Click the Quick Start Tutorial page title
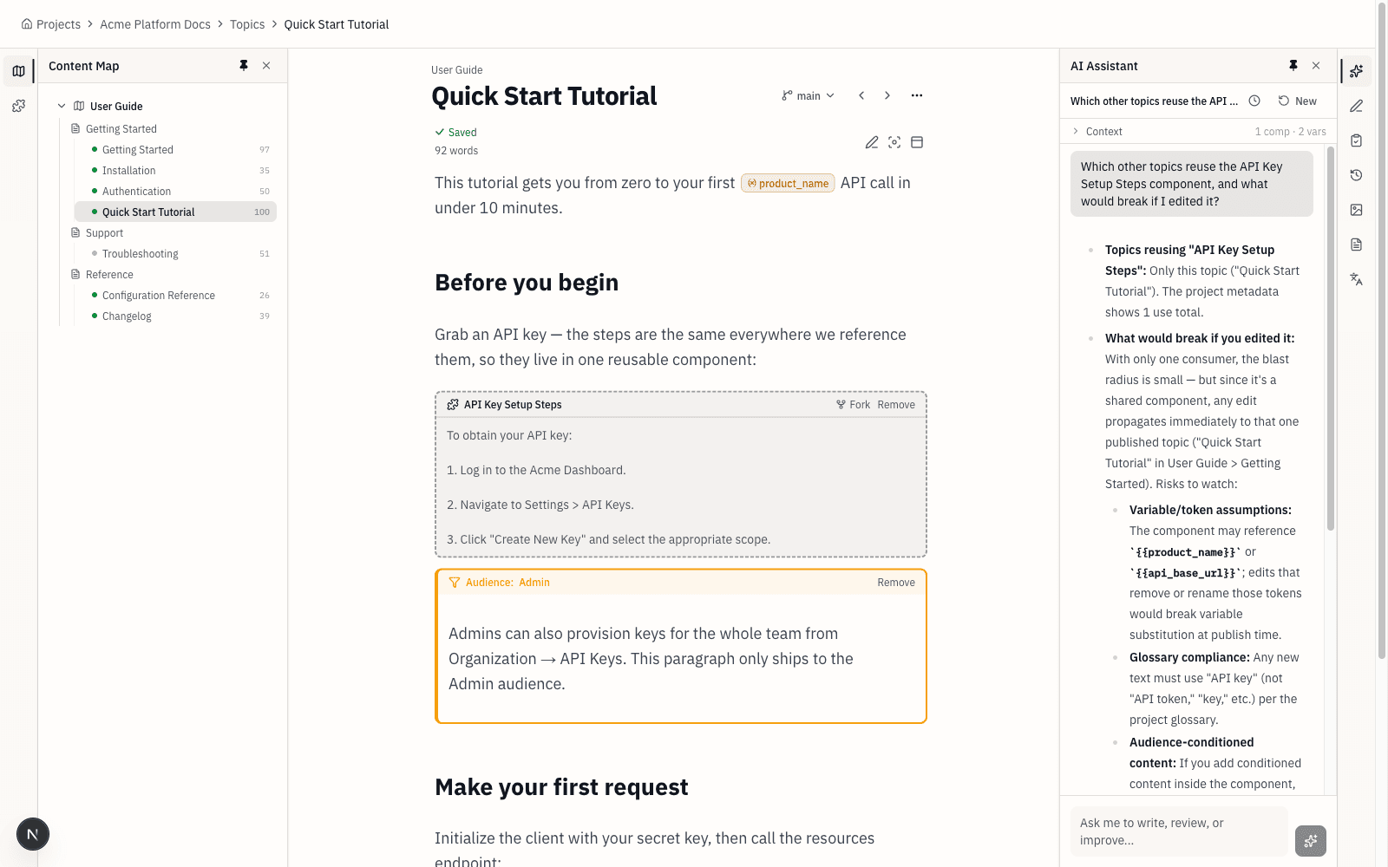The width and height of the screenshot is (1388, 867). click(x=544, y=96)
